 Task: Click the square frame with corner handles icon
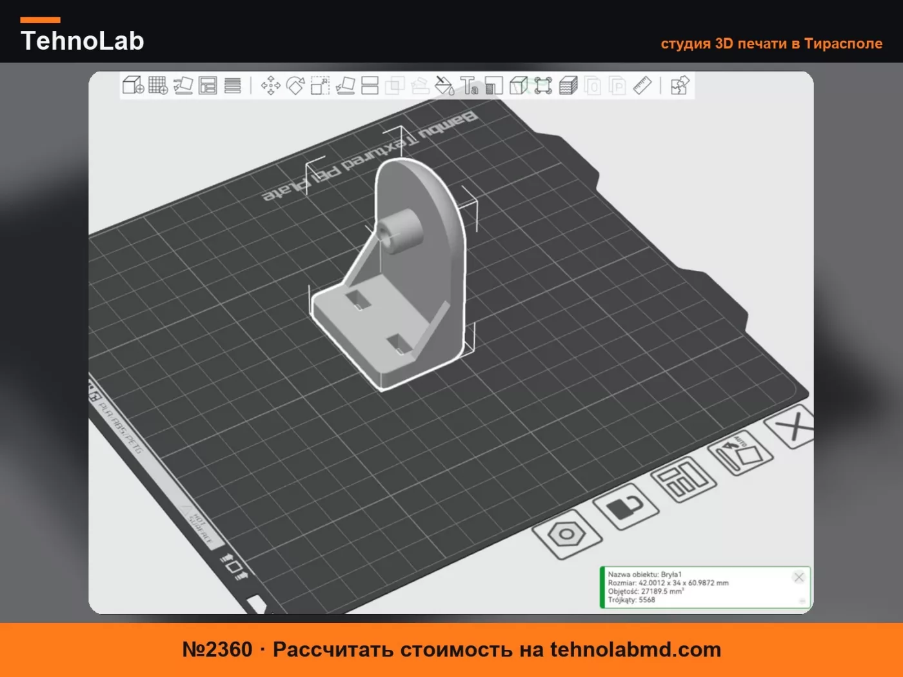click(x=543, y=85)
